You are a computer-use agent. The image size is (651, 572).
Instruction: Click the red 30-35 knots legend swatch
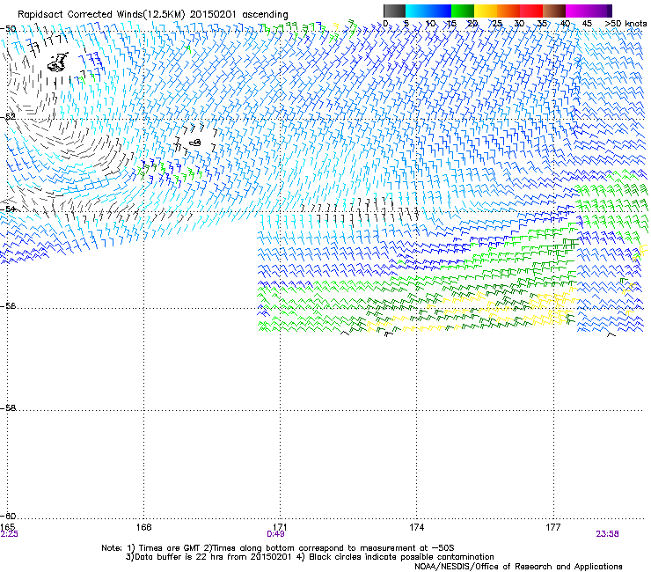point(531,11)
